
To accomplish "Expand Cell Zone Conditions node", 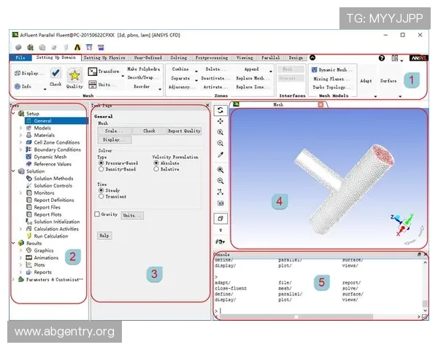I will pos(20,142).
